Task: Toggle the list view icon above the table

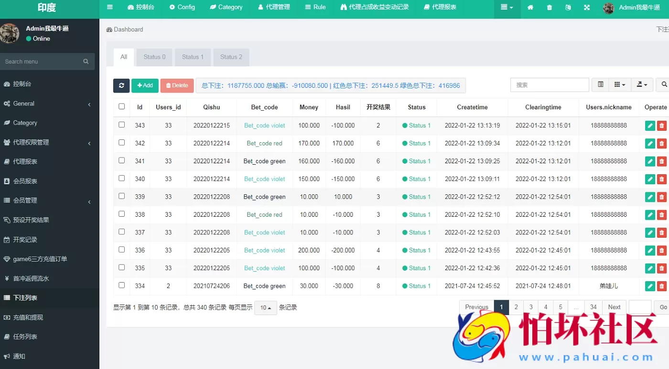Action: tap(600, 84)
